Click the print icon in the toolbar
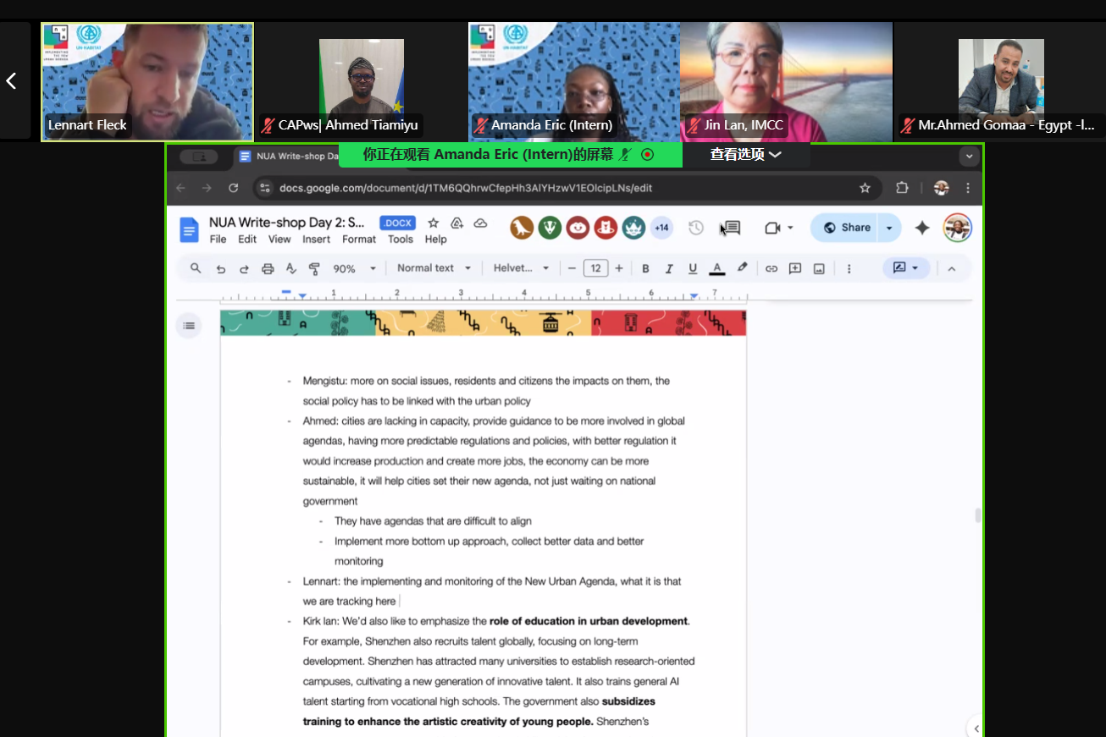Screen dimensions: 1106x737 click(268, 269)
